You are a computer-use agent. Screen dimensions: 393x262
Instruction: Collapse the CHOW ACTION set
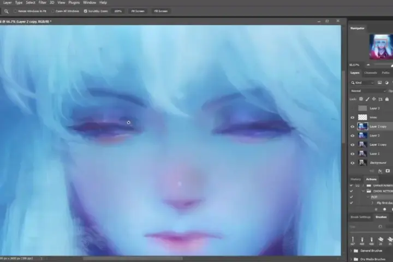click(x=363, y=191)
